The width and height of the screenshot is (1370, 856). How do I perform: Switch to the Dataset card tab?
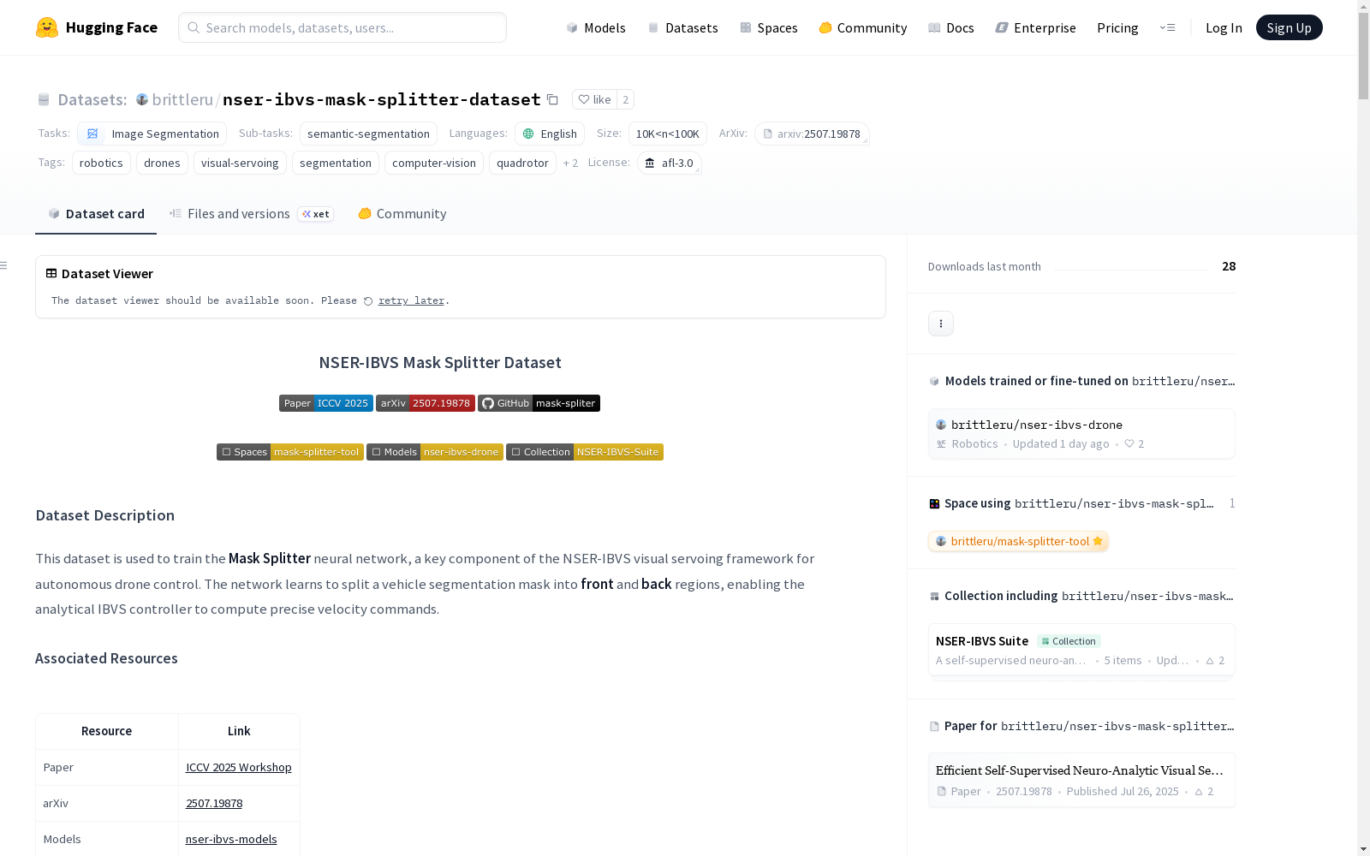(96, 214)
